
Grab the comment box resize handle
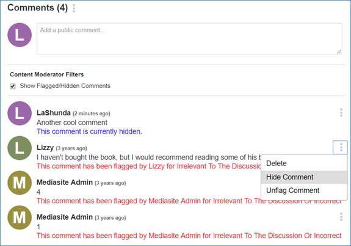pyautogui.click(x=339, y=51)
